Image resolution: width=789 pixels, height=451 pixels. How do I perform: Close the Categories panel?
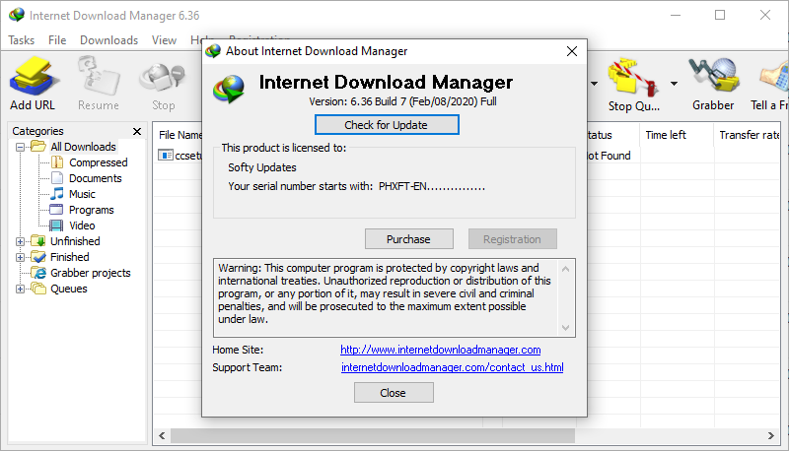(x=137, y=131)
